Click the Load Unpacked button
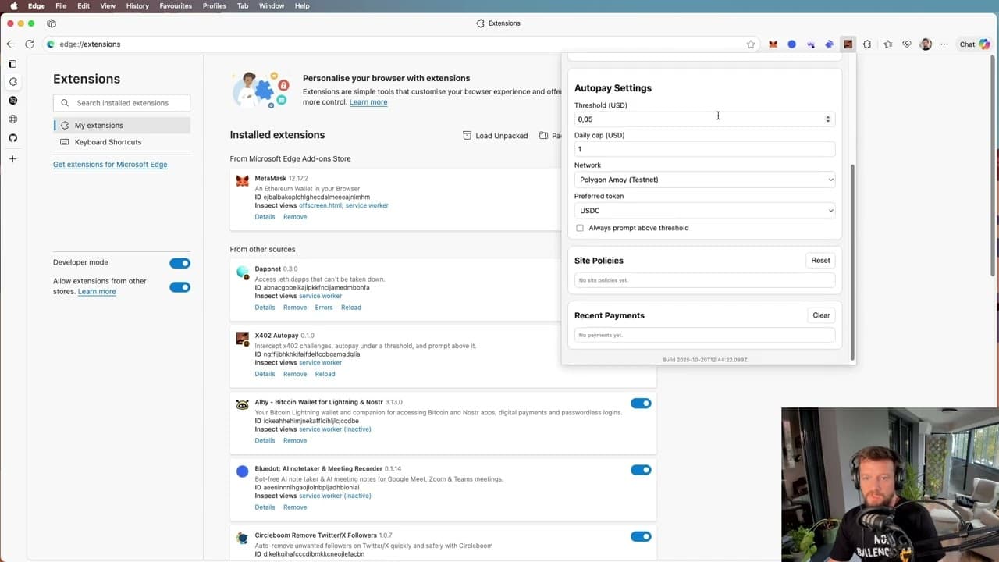999x562 pixels. [495, 135]
